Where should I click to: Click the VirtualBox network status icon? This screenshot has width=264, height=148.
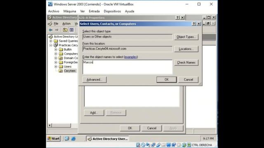pos(153,145)
